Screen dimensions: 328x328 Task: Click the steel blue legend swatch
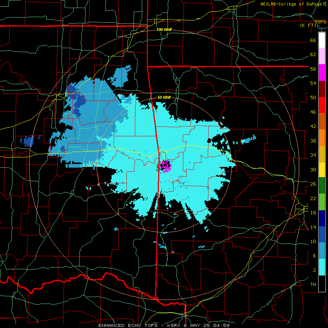coord(322,251)
